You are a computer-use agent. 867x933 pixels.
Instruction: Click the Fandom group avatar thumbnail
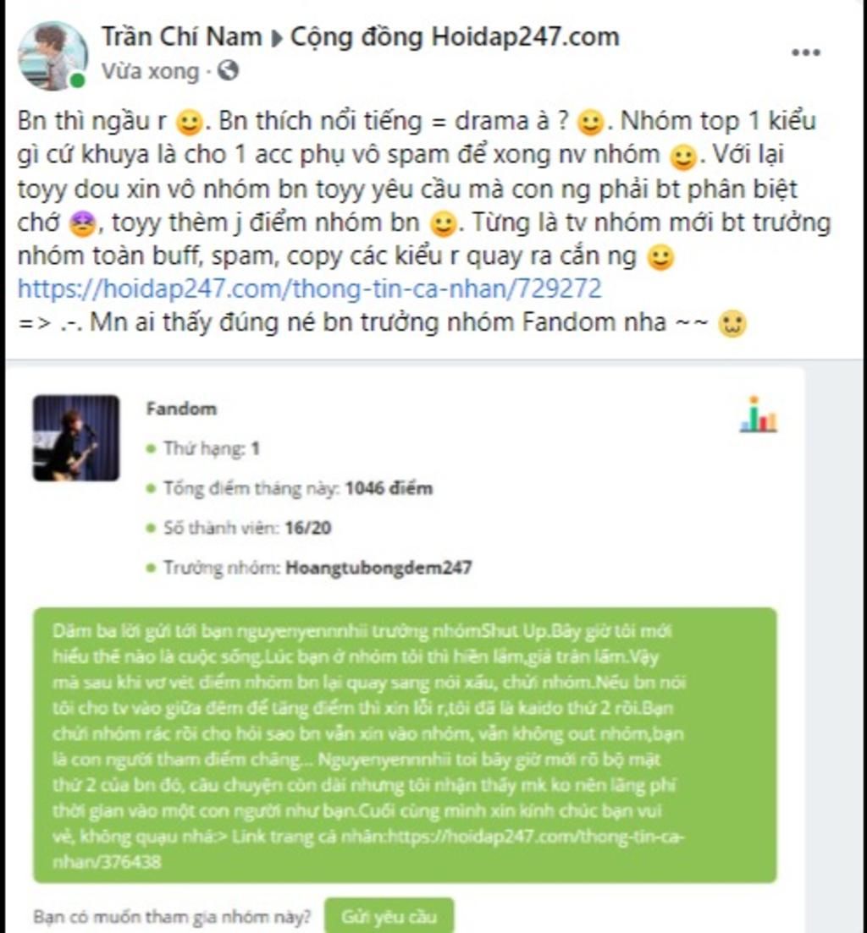coord(76,438)
